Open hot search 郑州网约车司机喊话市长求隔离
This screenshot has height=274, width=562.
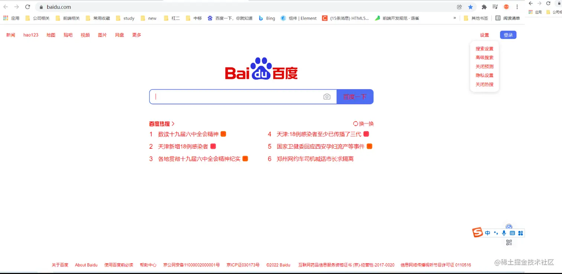[315, 159]
